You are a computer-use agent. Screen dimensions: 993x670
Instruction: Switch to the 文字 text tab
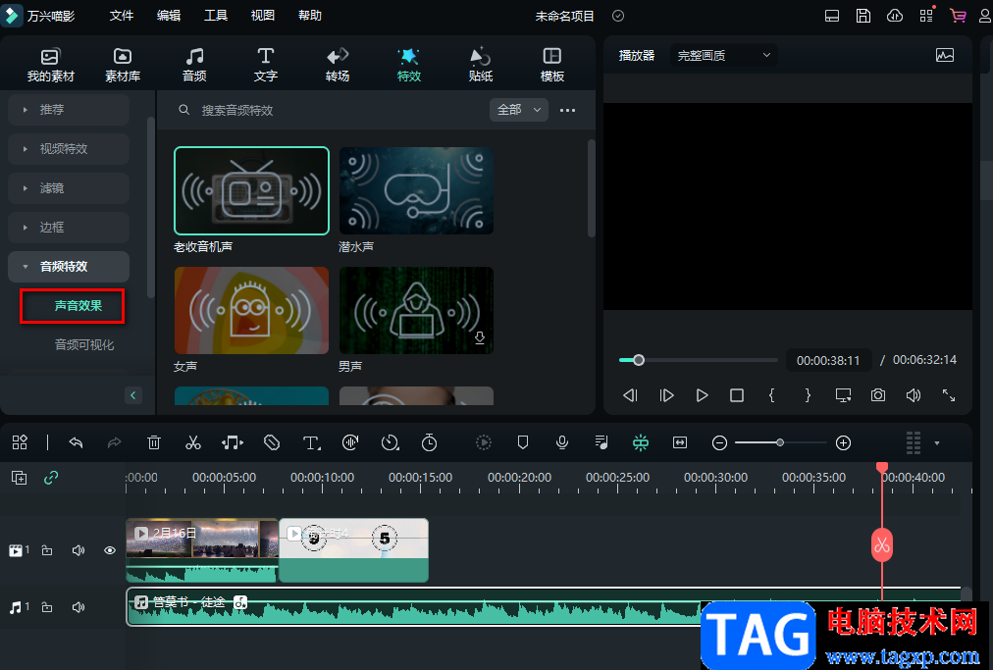[265, 65]
